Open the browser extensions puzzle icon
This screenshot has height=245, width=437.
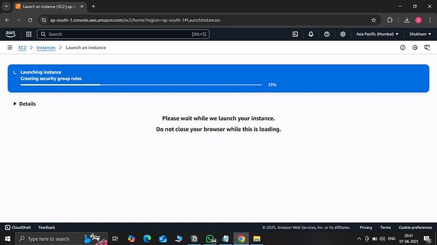click(x=390, y=20)
